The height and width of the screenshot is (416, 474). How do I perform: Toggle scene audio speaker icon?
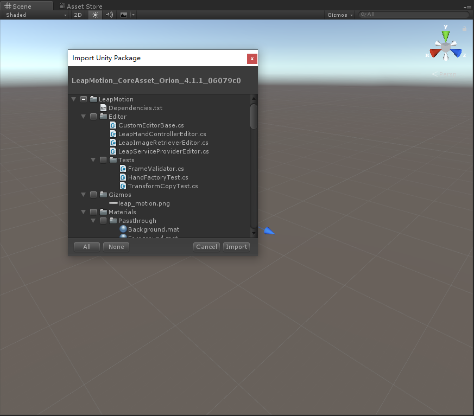[x=110, y=15]
